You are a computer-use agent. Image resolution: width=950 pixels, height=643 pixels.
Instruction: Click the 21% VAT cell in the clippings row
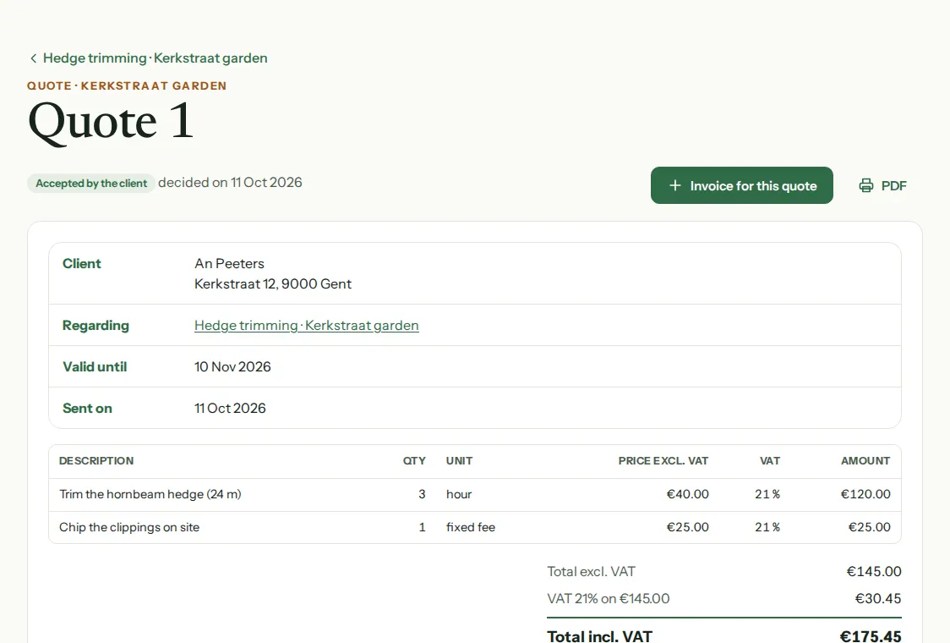[x=767, y=527]
